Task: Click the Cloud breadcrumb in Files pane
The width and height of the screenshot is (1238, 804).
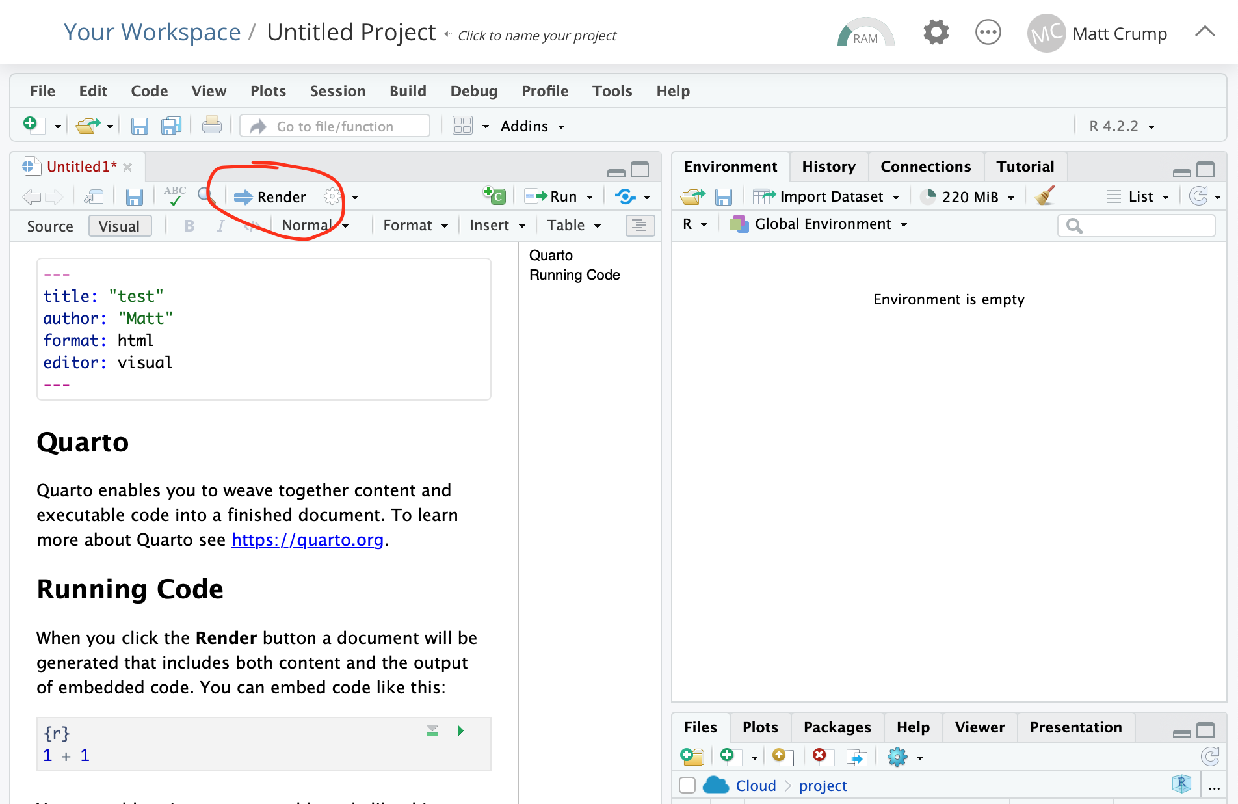Action: coord(756,786)
